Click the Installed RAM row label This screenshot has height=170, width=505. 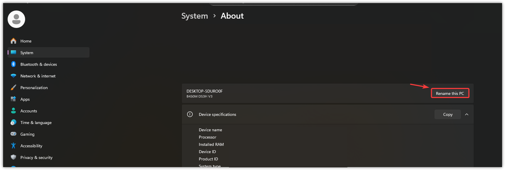(211, 144)
